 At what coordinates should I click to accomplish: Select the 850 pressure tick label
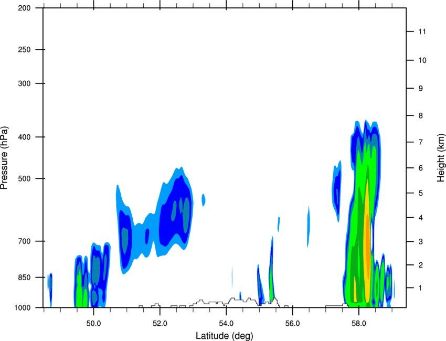click(x=24, y=278)
